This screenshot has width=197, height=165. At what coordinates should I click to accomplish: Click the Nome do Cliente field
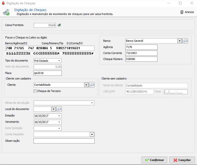pyautogui.click(x=157, y=85)
